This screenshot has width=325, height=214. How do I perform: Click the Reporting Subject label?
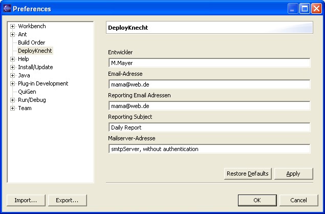coord(130,117)
